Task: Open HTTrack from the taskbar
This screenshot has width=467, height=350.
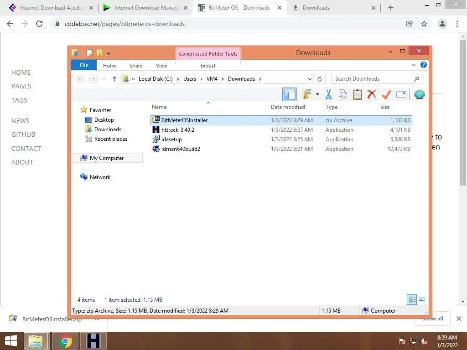Action: click(x=93, y=341)
